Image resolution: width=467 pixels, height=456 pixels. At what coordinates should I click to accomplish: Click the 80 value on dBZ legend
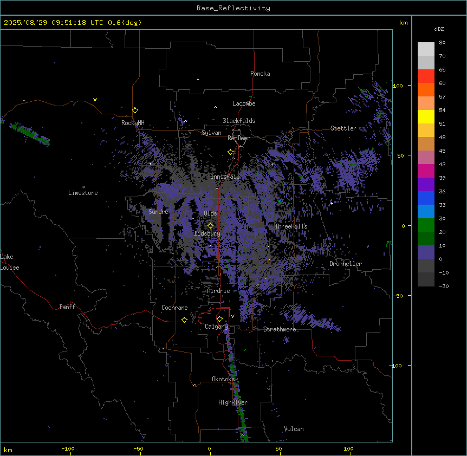[x=442, y=43]
